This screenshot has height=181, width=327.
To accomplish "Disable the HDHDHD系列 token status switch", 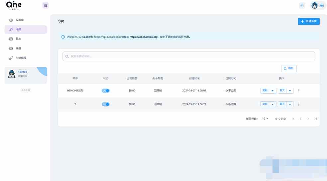I will pyautogui.click(x=106, y=91).
